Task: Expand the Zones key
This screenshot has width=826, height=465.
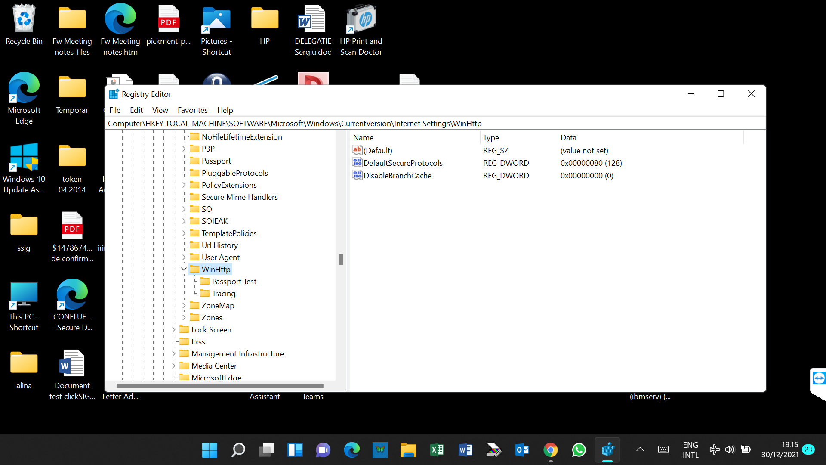Action: click(184, 318)
